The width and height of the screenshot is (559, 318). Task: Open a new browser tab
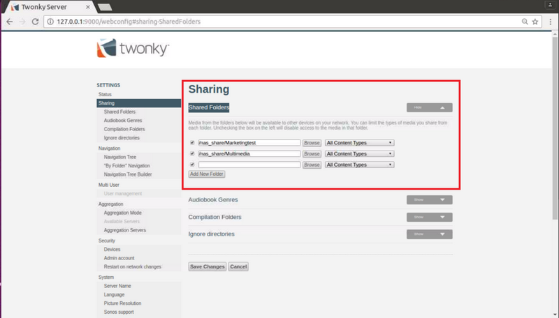[x=105, y=7]
